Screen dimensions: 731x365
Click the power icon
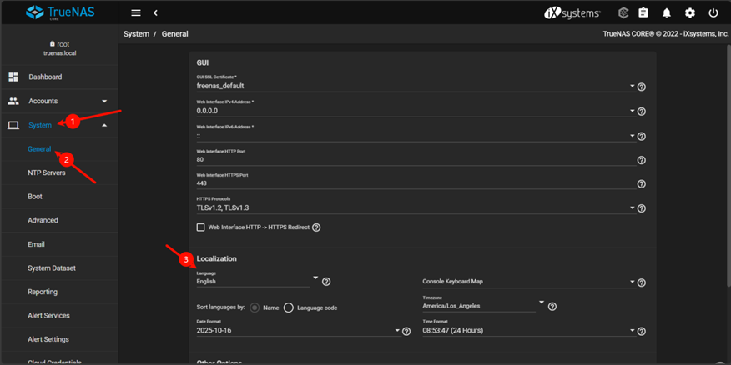pos(713,13)
